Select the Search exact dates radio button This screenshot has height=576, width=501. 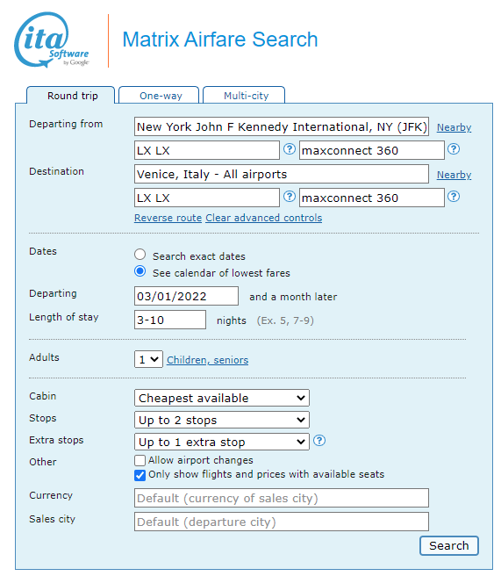click(140, 255)
